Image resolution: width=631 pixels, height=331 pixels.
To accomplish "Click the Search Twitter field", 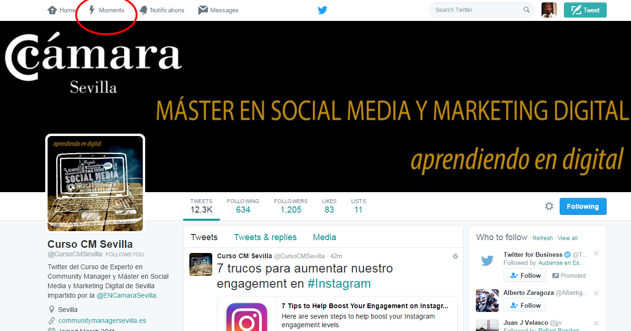I will (x=482, y=10).
